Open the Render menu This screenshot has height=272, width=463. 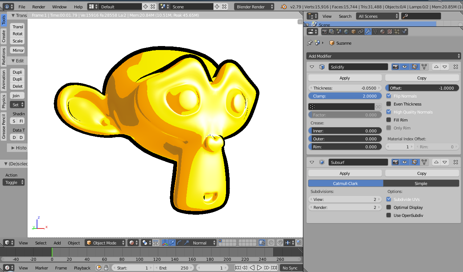(x=39, y=7)
